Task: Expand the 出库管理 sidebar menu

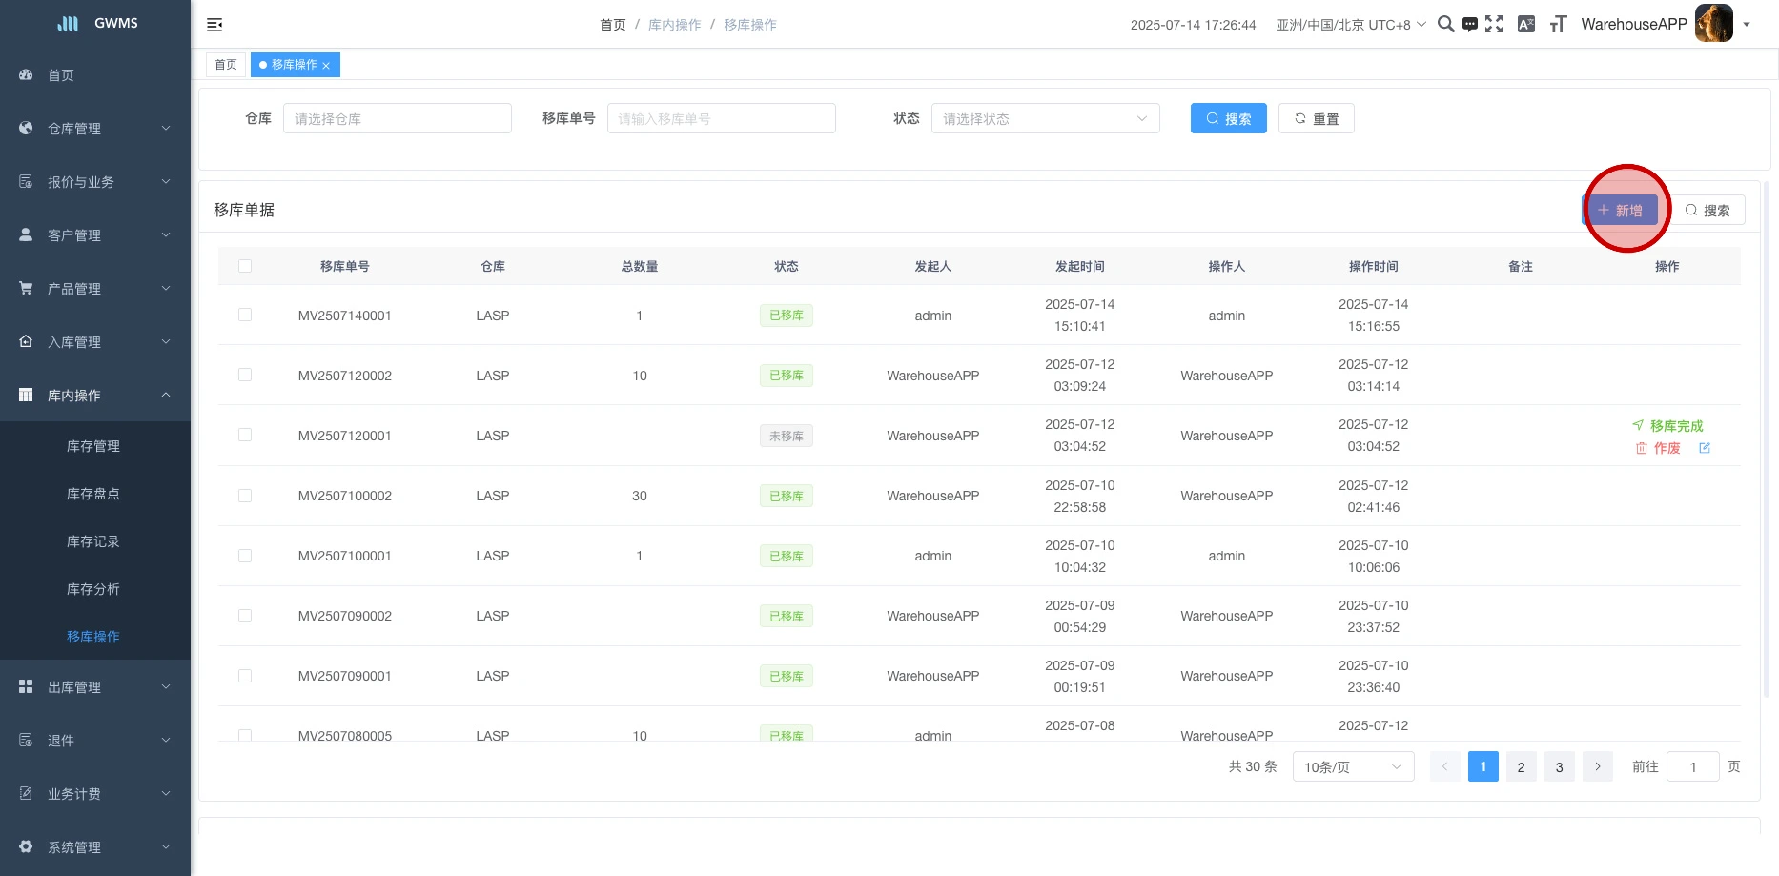Action: coord(95,686)
